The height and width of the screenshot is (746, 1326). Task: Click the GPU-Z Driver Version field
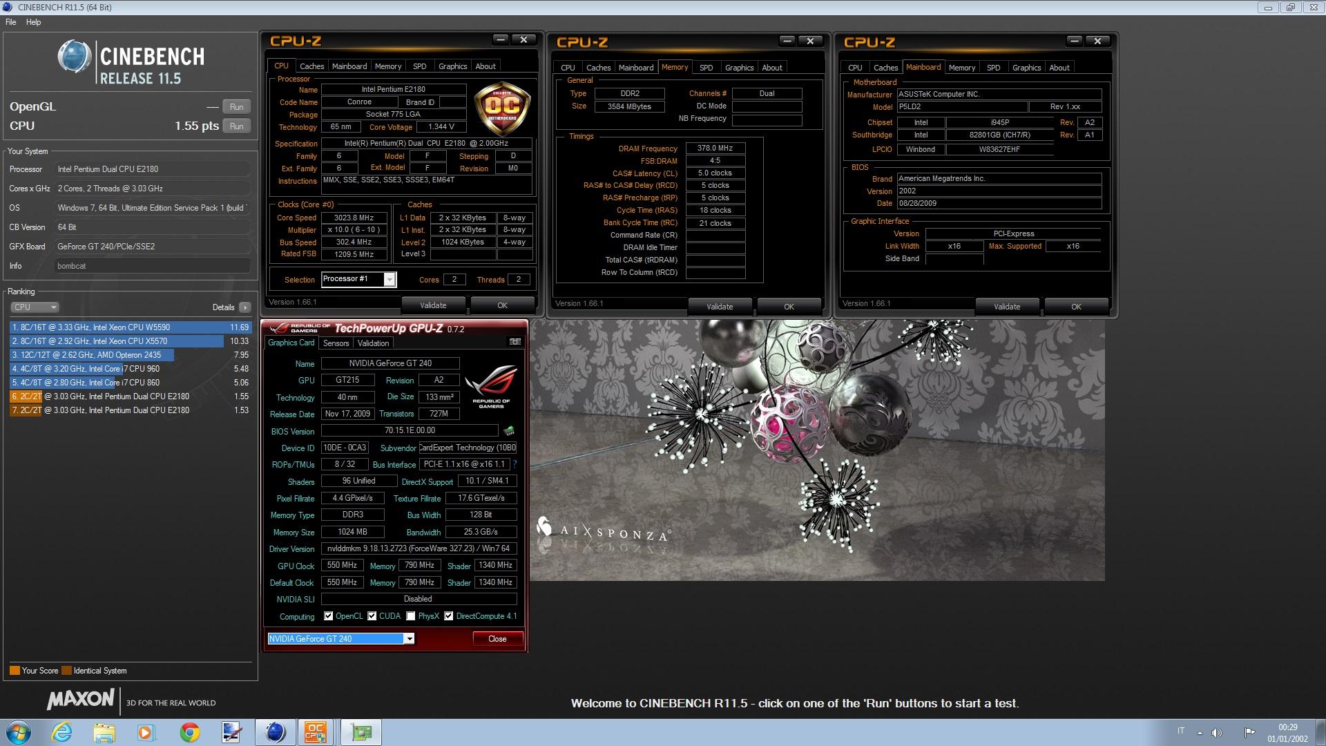coord(419,548)
